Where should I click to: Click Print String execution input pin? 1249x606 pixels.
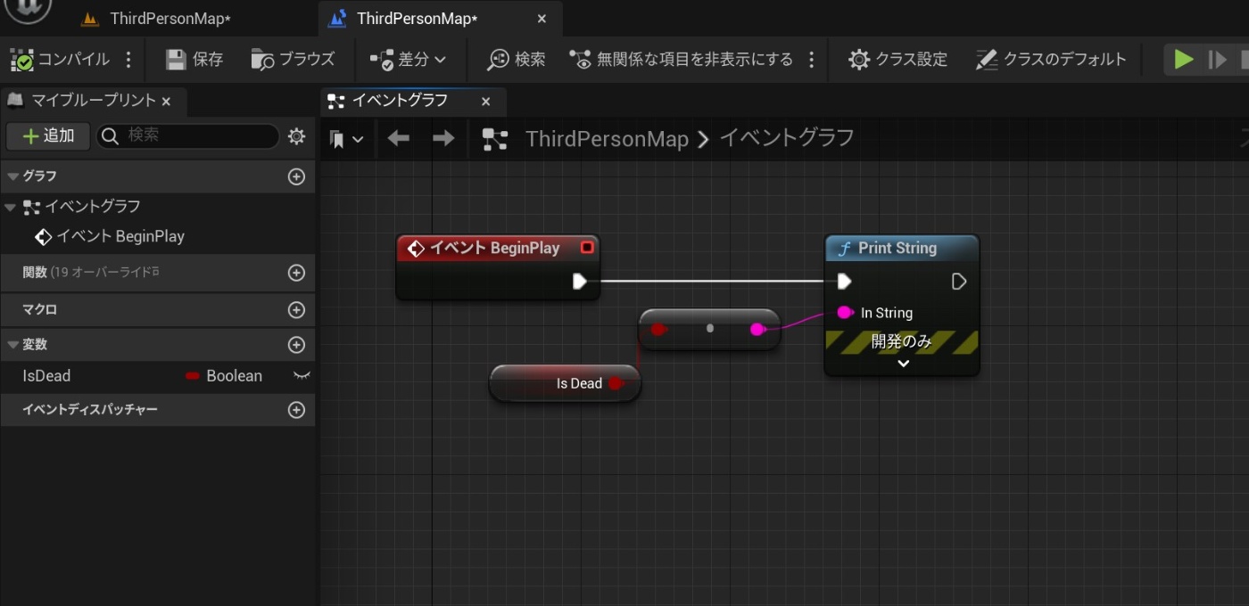(844, 282)
